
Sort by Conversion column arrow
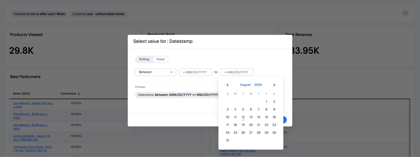pos(79,94)
